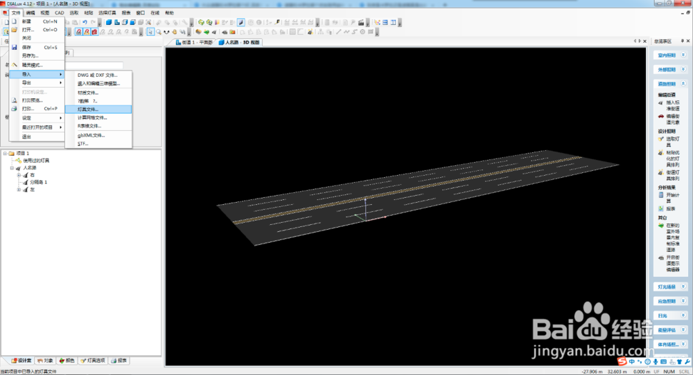
Task: Collapse the 项目 1 tree node
Action: pyautogui.click(x=5, y=153)
